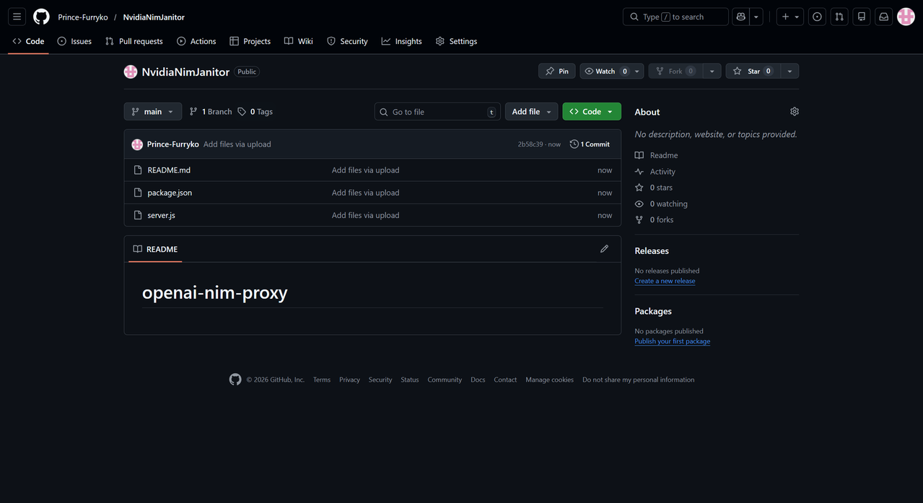The width and height of the screenshot is (923, 503).
Task: Open repositories icon in top header
Action: point(861,17)
